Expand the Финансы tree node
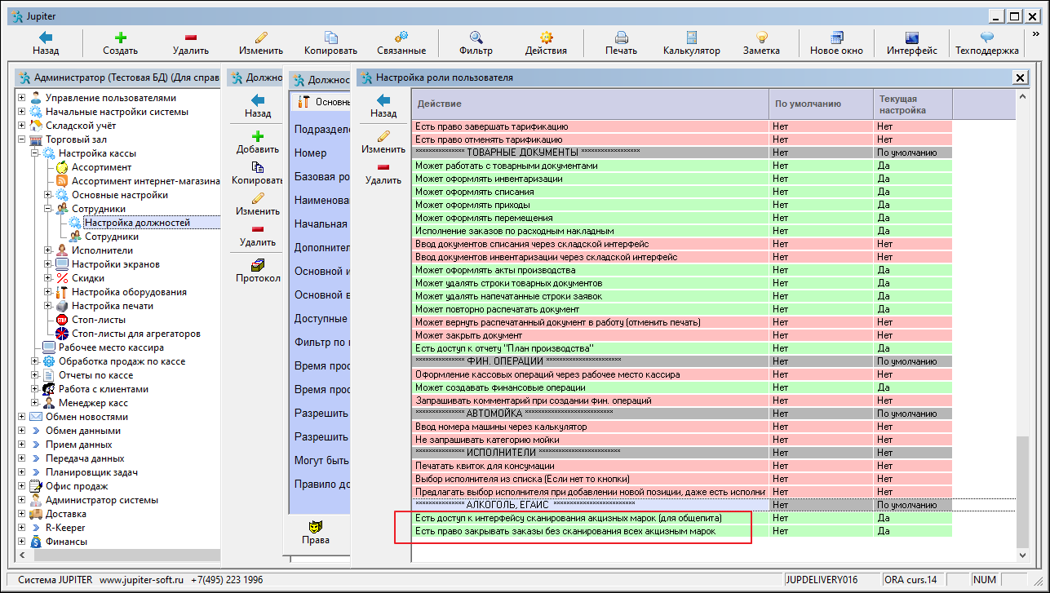The height and width of the screenshot is (593, 1050). [22, 542]
